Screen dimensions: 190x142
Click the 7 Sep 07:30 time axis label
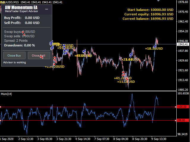102,139
